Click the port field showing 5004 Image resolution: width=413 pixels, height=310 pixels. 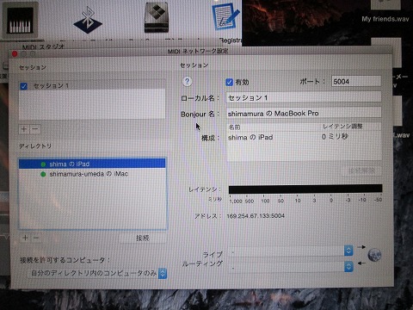point(356,82)
